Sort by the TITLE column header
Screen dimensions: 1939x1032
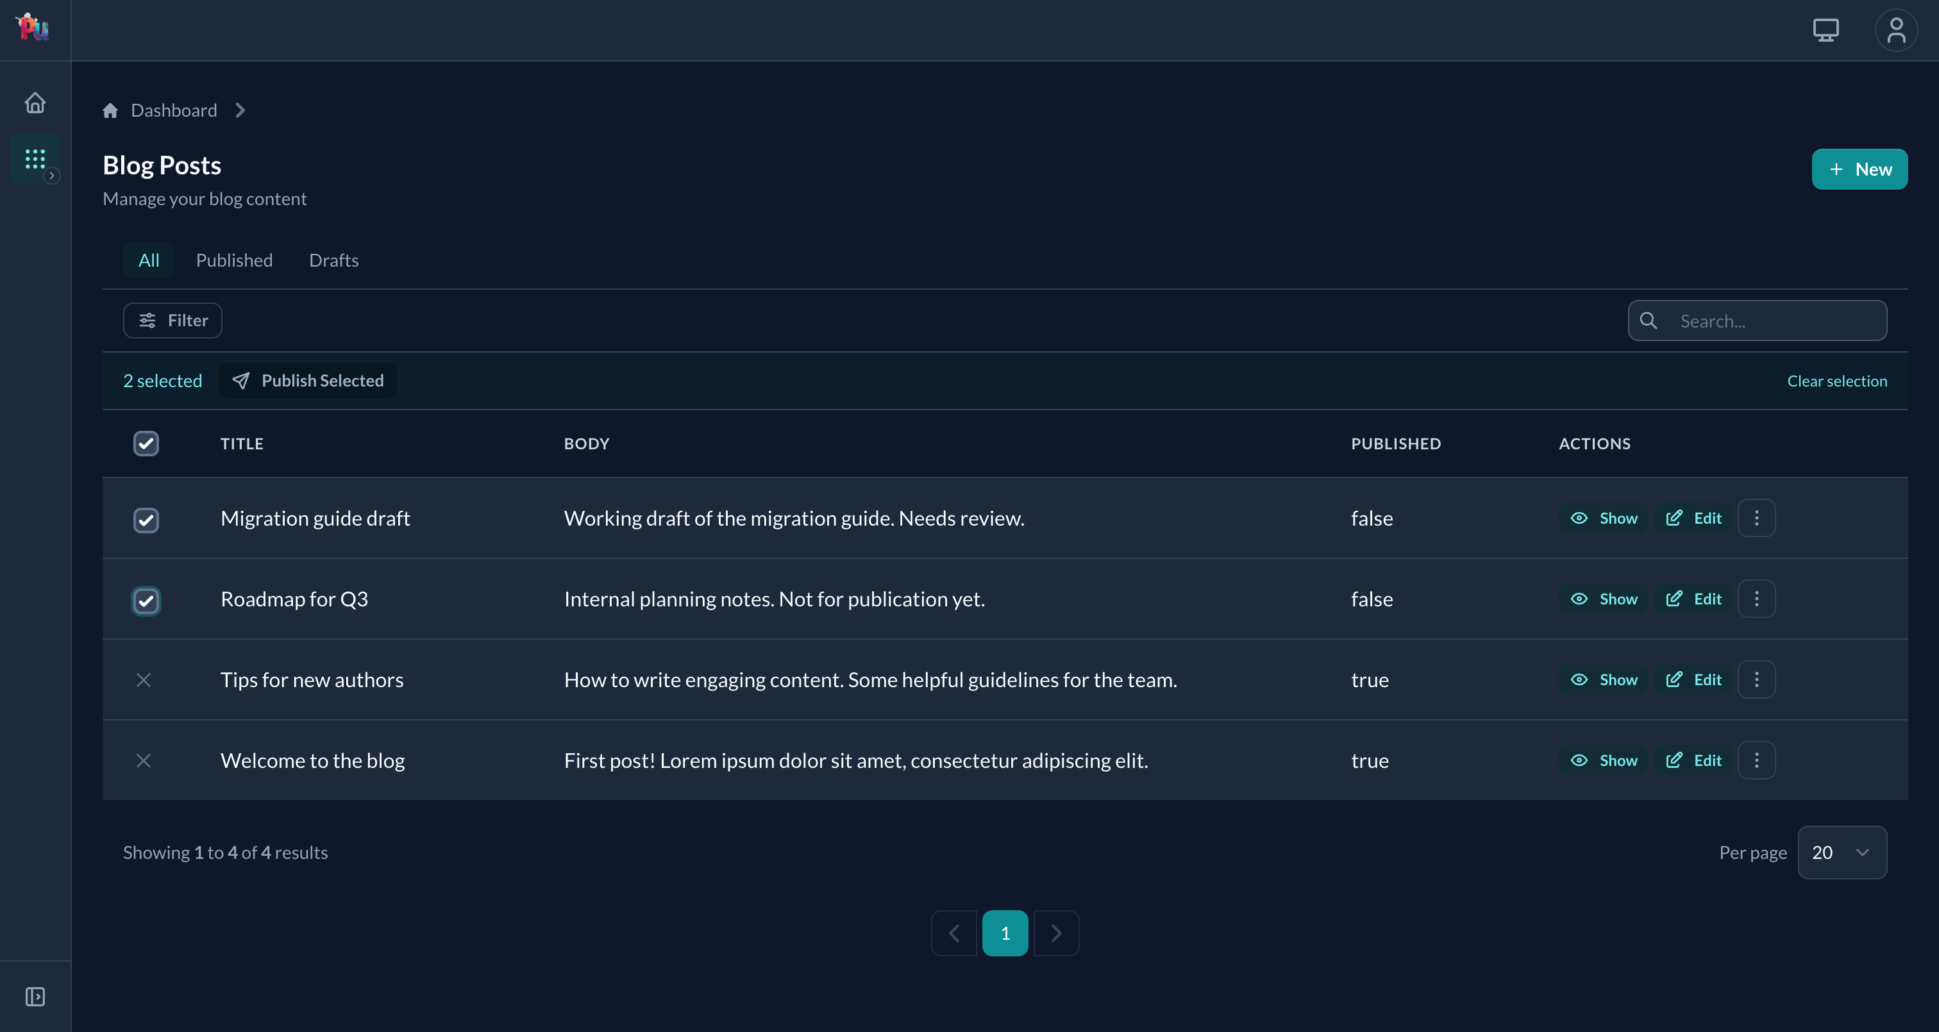click(242, 444)
